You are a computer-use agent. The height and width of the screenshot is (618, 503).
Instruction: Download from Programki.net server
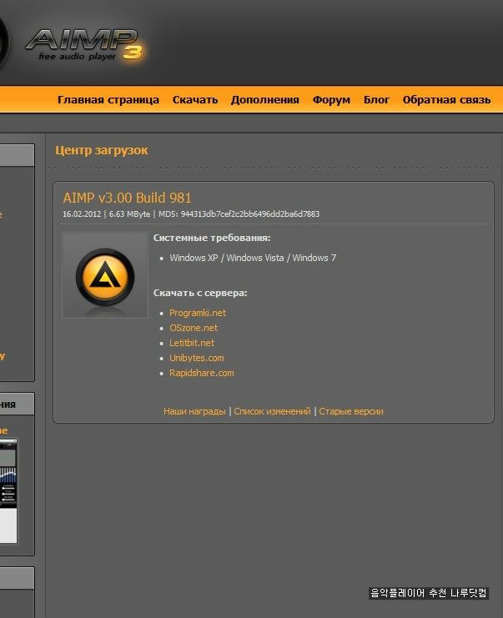click(198, 313)
